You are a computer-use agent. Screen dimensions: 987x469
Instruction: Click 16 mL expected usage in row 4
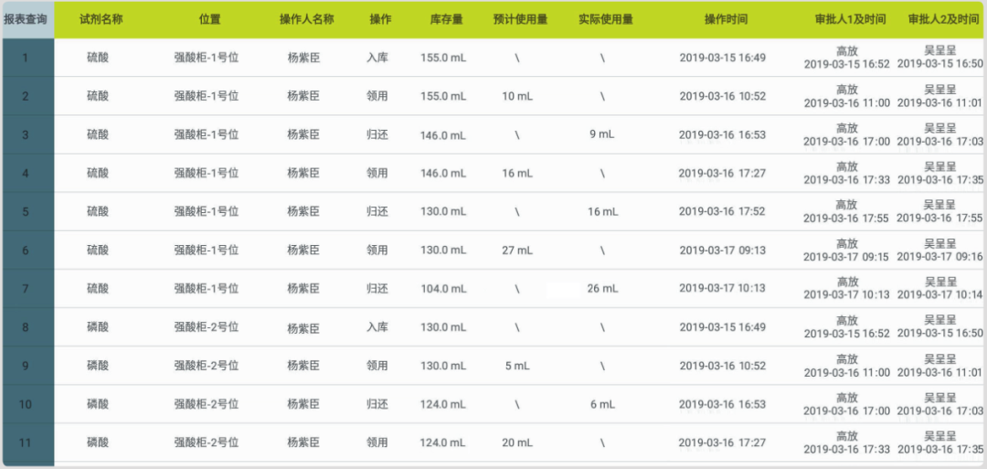click(x=517, y=173)
